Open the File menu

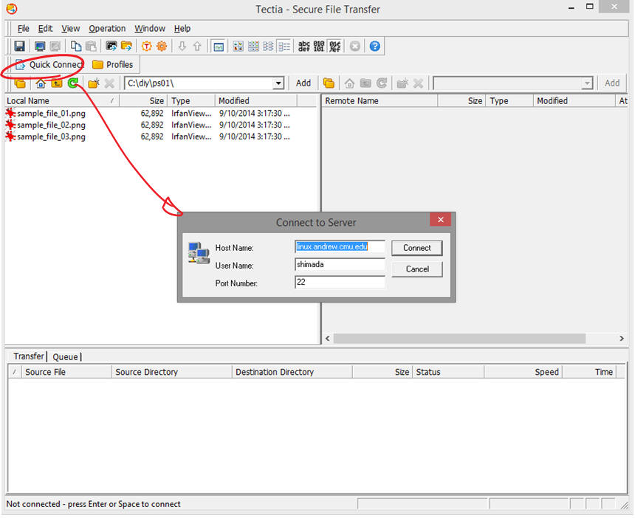tap(23, 29)
